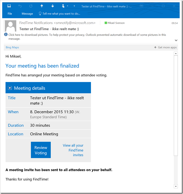Screen dimensions: 183x194
Task: Open View all your FindTime invites link
Action: click(73, 150)
